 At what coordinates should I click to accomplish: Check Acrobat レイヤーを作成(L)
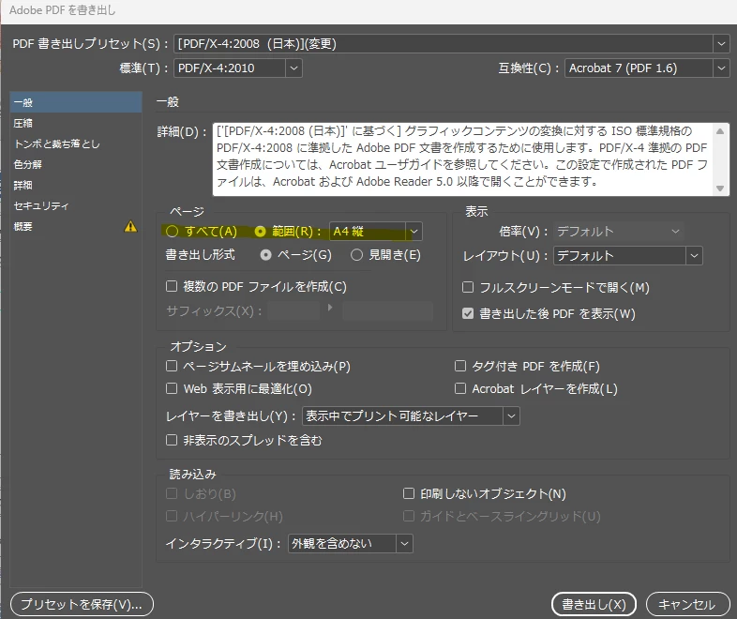click(460, 388)
